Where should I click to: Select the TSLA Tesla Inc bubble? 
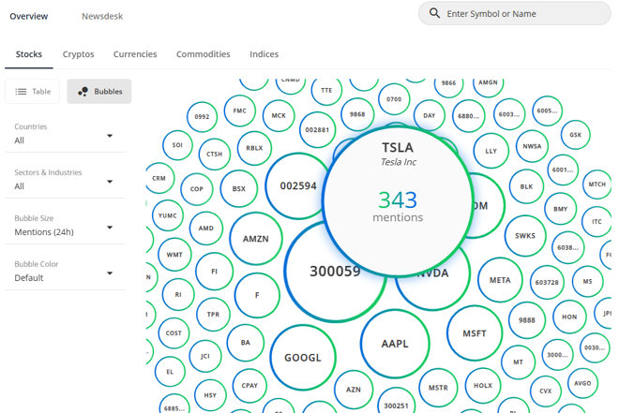click(398, 201)
